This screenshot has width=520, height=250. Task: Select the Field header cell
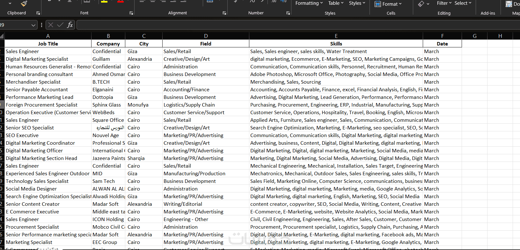tap(206, 44)
